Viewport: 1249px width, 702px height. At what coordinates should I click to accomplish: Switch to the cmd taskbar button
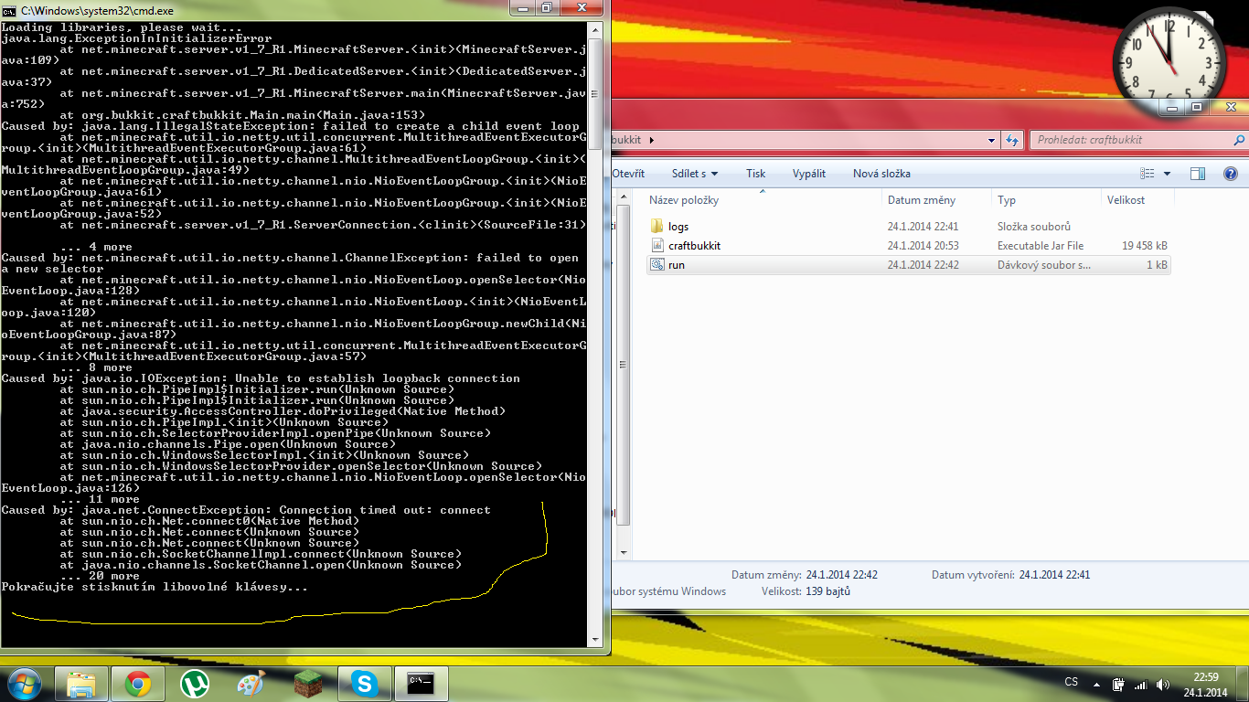pos(422,684)
